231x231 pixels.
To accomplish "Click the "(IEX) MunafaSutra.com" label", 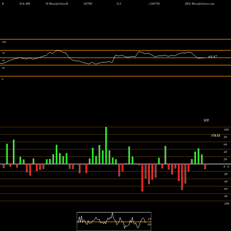I will click(x=200, y=4).
